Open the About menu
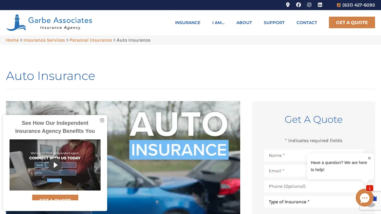The image size is (381, 214). (x=244, y=23)
